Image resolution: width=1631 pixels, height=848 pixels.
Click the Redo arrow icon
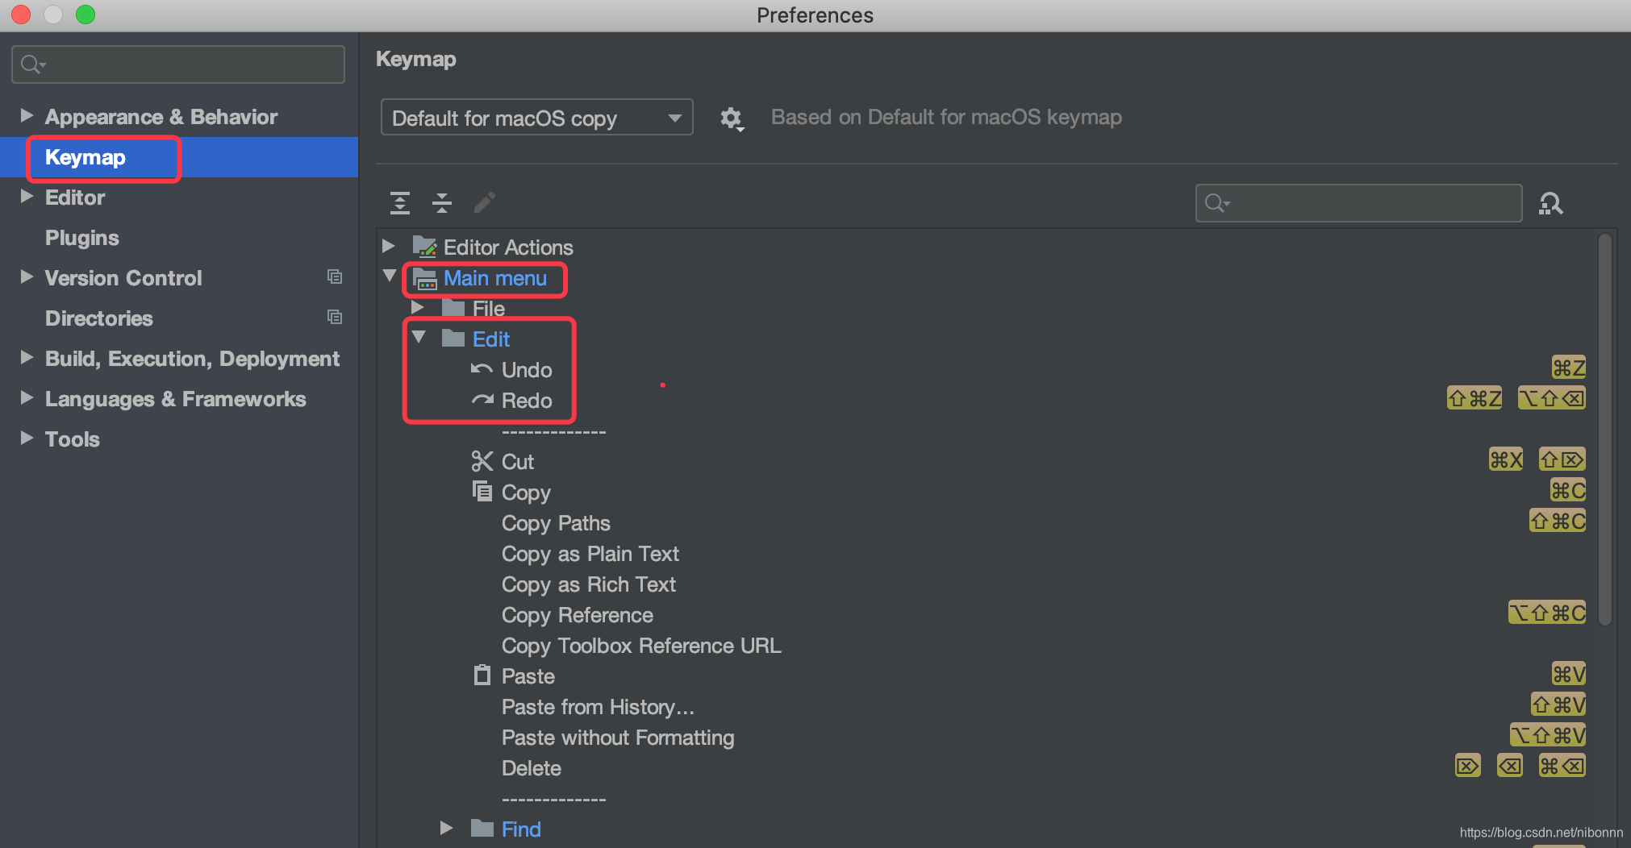tap(482, 400)
